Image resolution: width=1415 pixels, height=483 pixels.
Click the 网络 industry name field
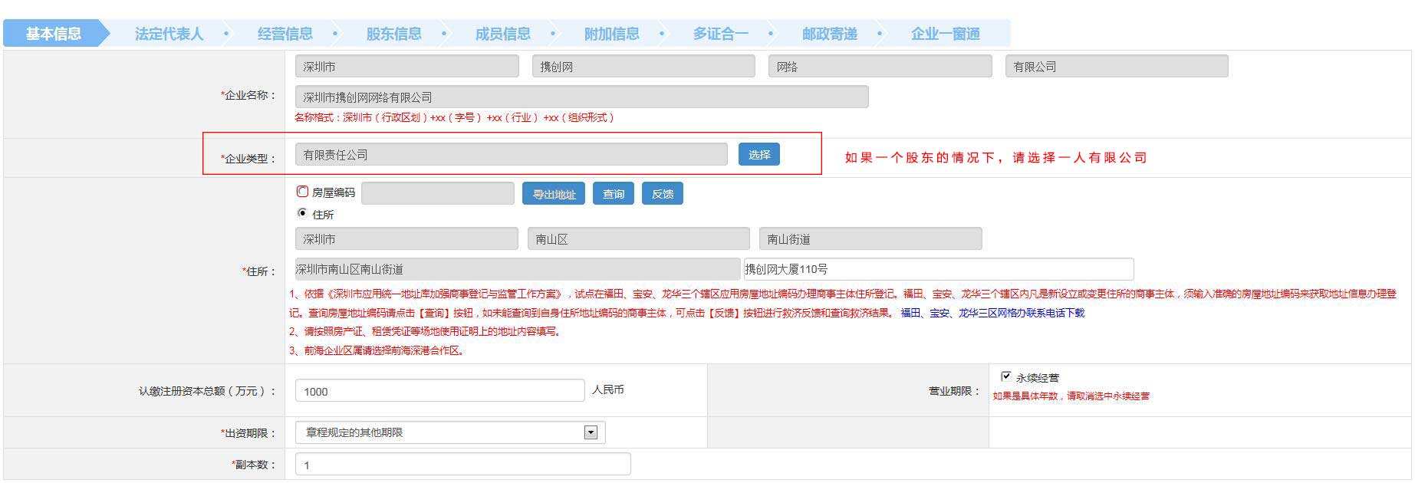[880, 66]
